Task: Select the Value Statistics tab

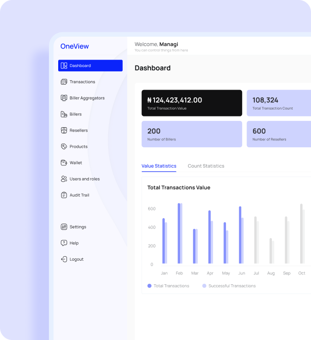Action: (x=159, y=166)
